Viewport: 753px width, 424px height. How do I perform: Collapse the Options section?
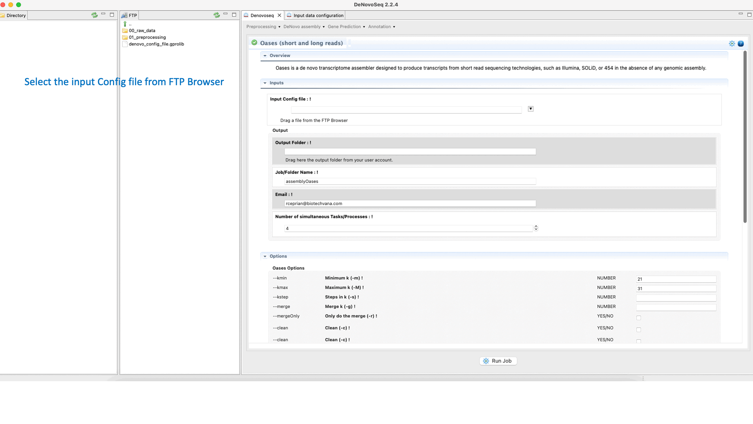(x=265, y=256)
